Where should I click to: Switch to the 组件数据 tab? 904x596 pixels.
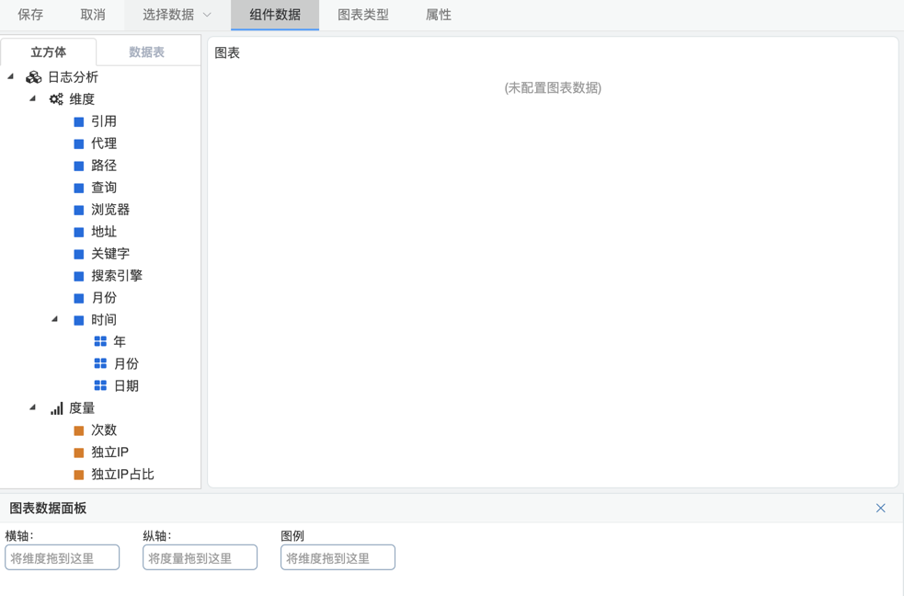click(x=275, y=15)
